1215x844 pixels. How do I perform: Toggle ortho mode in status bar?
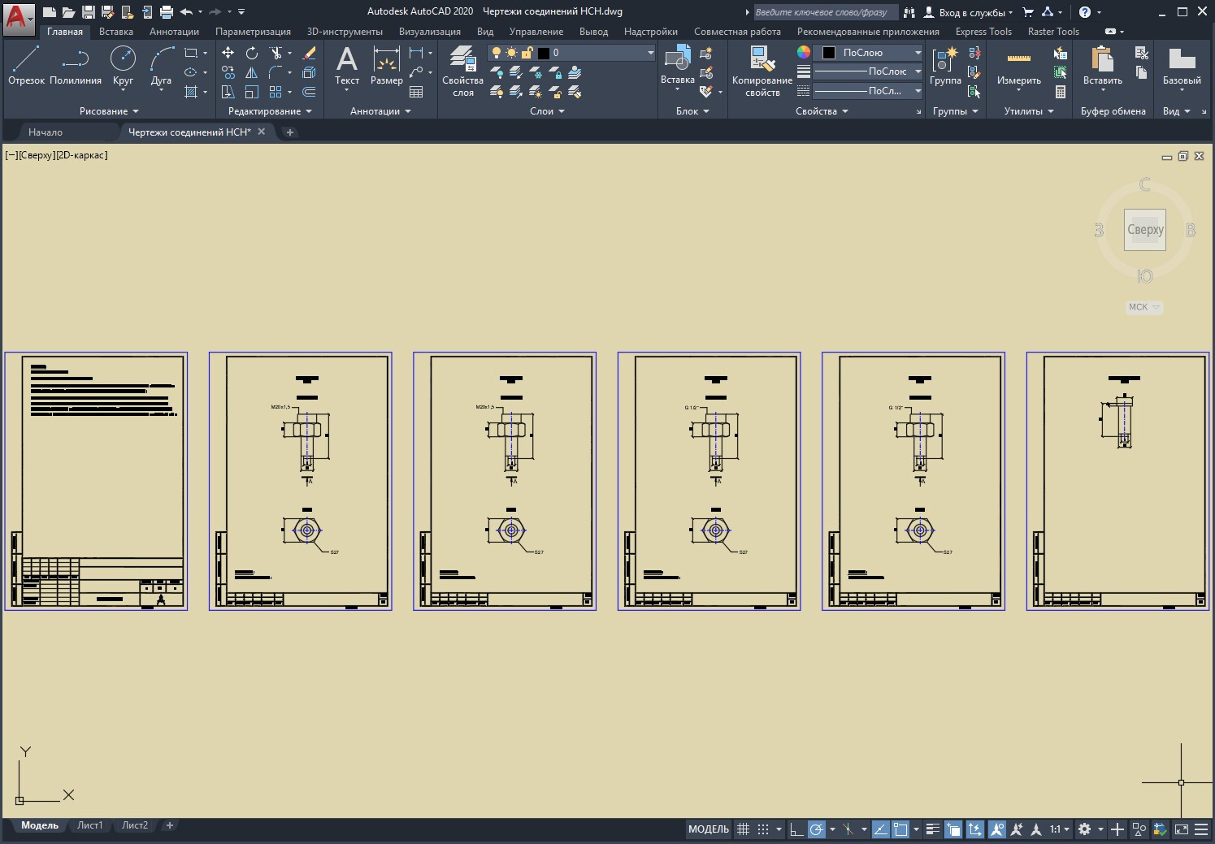(x=796, y=829)
